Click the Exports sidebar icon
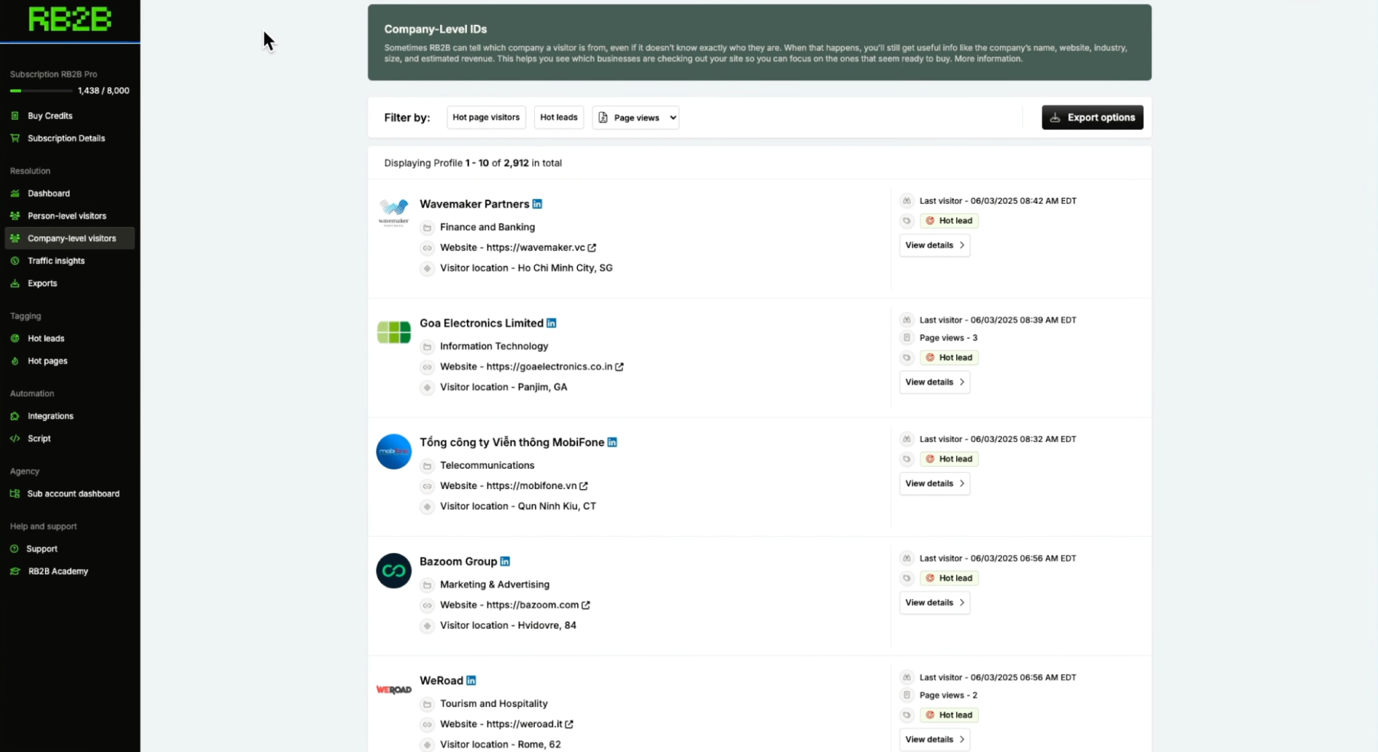The width and height of the screenshot is (1378, 752). [15, 283]
